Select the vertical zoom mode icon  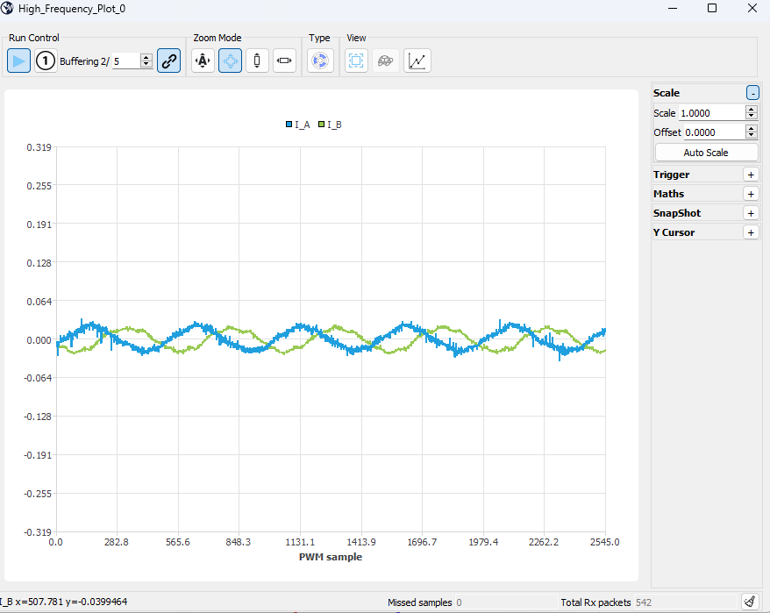coord(257,61)
